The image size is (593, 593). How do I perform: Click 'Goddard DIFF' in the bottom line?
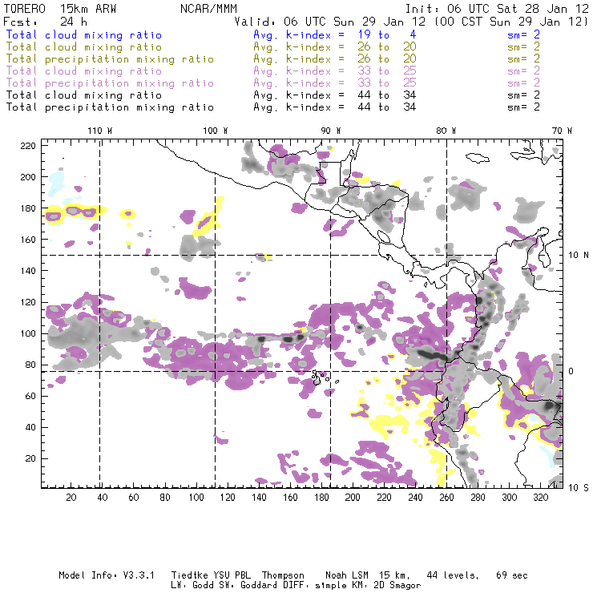273,586
